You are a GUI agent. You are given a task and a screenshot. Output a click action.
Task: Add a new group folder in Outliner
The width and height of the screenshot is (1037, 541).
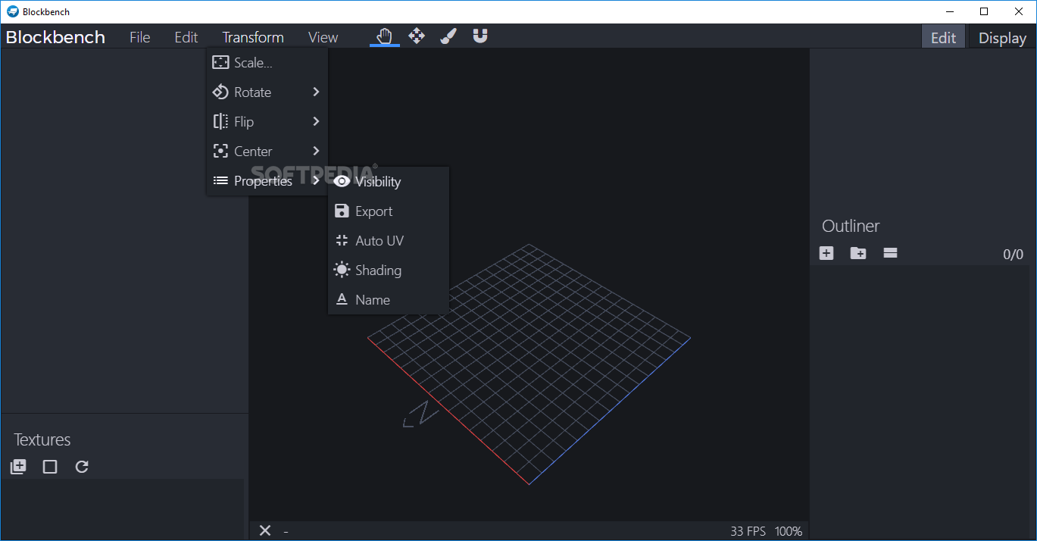pyautogui.click(x=858, y=253)
